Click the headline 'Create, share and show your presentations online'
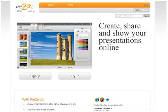Screen dimensions: 168x112 pos(123,36)
